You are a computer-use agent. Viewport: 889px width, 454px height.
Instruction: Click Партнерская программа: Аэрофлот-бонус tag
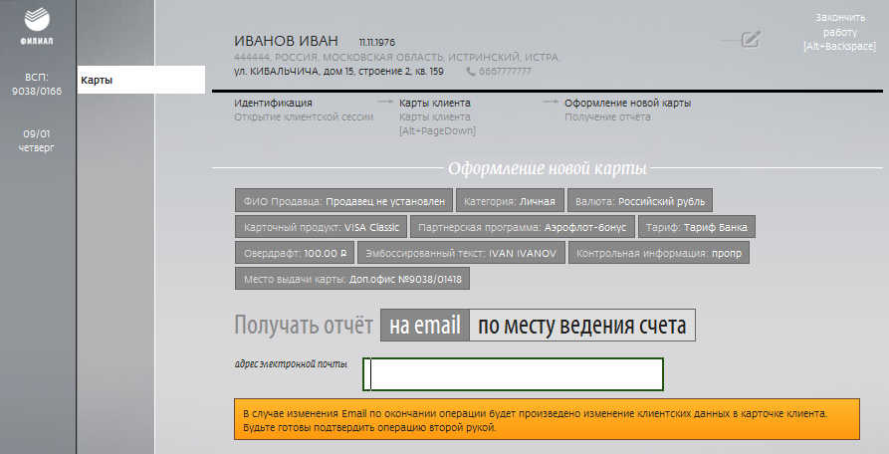point(523,227)
